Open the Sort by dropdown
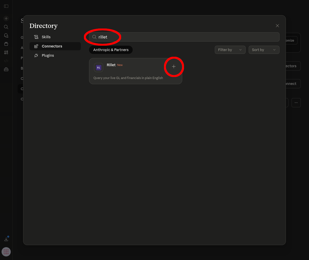 [x=264, y=50]
